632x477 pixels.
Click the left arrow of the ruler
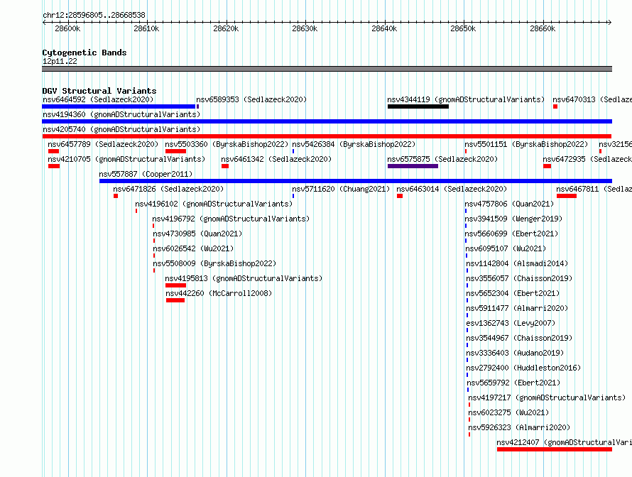(44, 22)
